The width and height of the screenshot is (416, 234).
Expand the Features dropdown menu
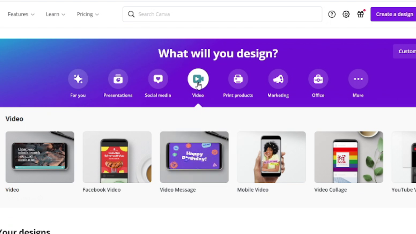[x=21, y=14]
